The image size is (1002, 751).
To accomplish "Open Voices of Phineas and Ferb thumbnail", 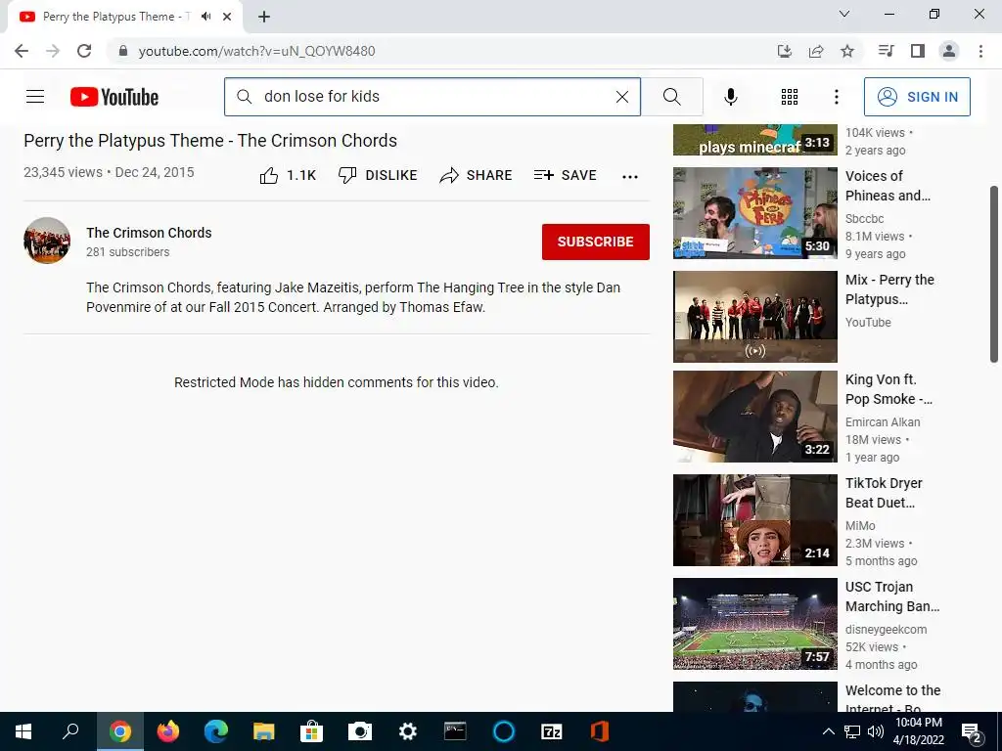I will pyautogui.click(x=754, y=213).
